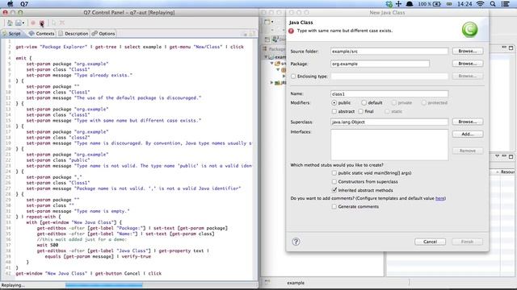Select the default modifier radio button
The image size is (517, 290).
[x=364, y=103]
